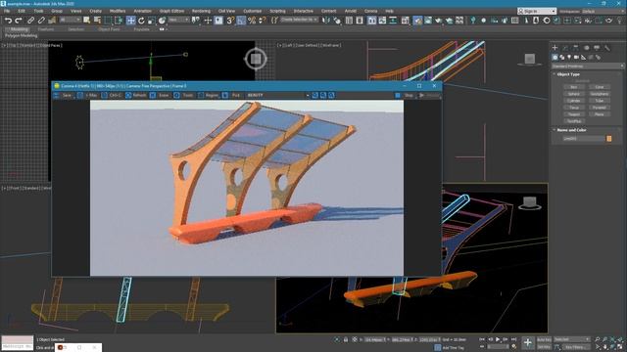The image size is (627, 352).
Task: Select the Cameras category icon
Action: tap(576, 58)
